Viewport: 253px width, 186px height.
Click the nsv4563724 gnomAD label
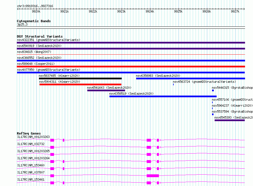click(204, 82)
